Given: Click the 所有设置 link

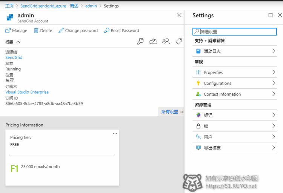Looking at the screenshot, I should [172, 112].
